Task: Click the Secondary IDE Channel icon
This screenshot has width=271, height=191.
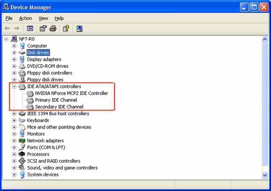Action: (x=30, y=107)
